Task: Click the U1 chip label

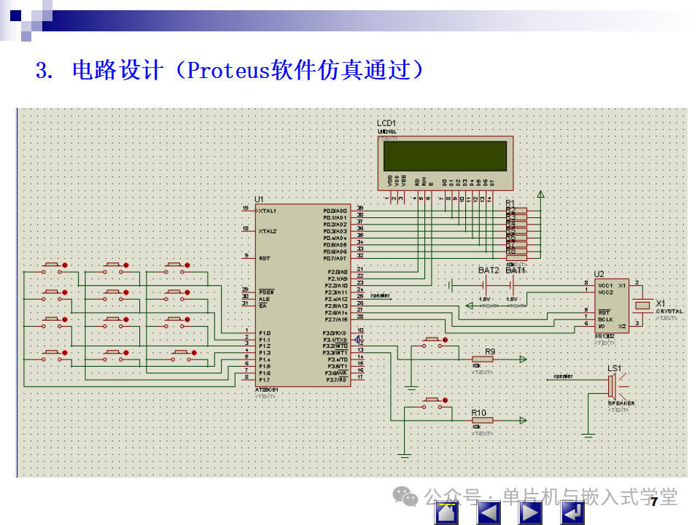Action: pyautogui.click(x=259, y=199)
